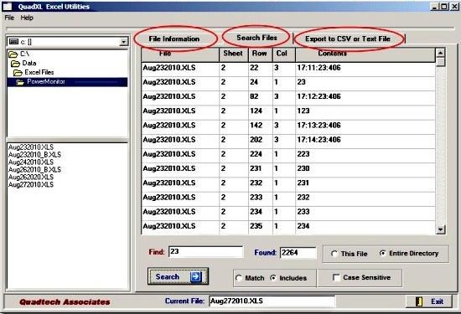This screenshot has height=314, width=461.
Task: Click the Row column header
Action: point(261,54)
